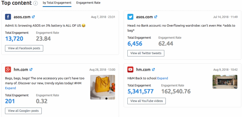Click the Aug 7, 2018 · 23:31 timestamp
Image resolution: width=242 pixels, height=117 pixels.
(103, 17)
